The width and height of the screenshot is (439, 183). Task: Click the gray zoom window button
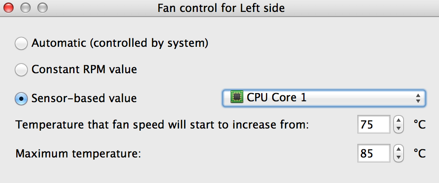pos(42,8)
